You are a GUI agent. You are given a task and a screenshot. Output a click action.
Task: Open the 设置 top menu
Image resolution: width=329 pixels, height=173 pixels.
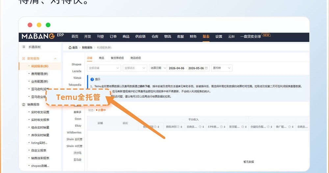(219, 37)
